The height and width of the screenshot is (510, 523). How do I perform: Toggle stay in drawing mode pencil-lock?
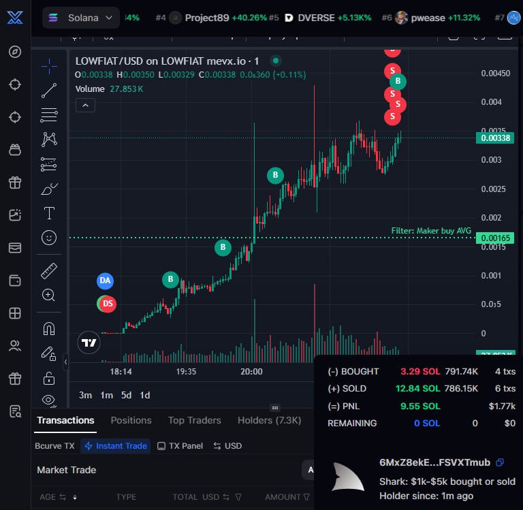(x=49, y=353)
